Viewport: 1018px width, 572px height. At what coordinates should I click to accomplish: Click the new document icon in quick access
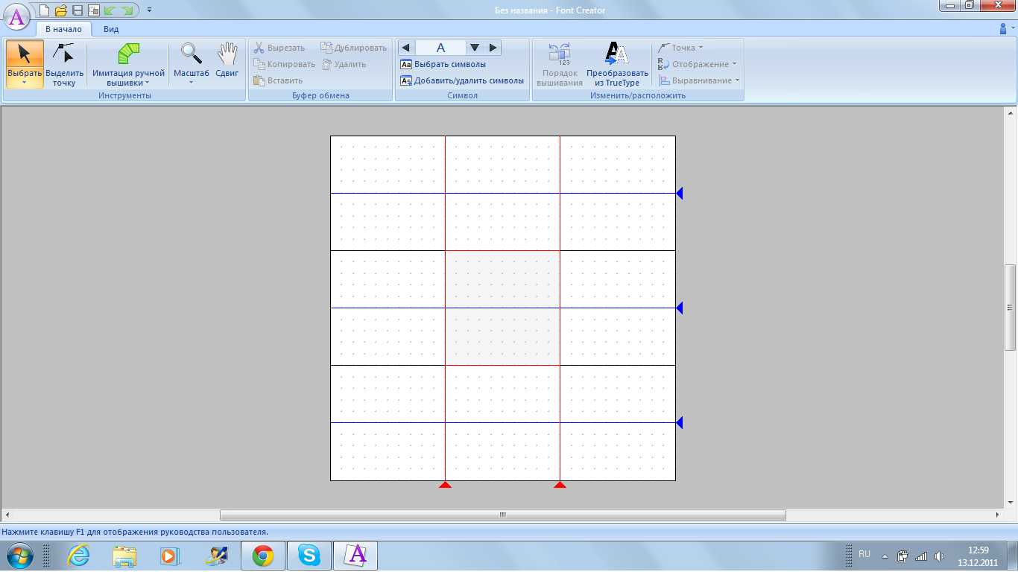45,10
